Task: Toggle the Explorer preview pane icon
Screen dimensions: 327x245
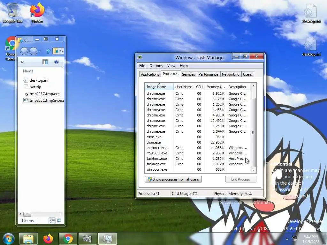Action: pos(45,62)
